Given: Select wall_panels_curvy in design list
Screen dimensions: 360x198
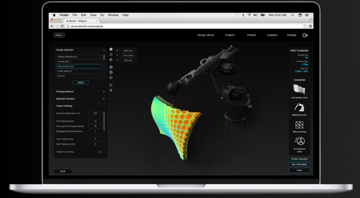Looking at the screenshot, I should coord(79,66).
